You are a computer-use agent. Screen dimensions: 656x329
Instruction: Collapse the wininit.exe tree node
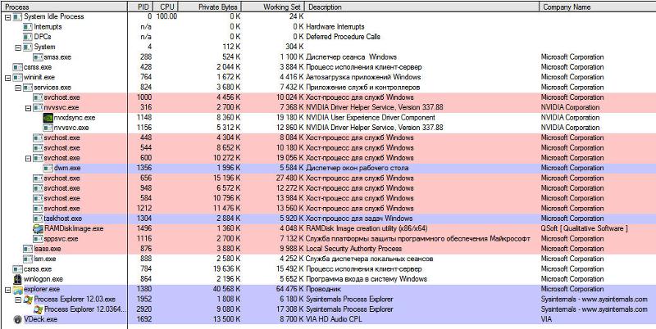tap(7, 77)
